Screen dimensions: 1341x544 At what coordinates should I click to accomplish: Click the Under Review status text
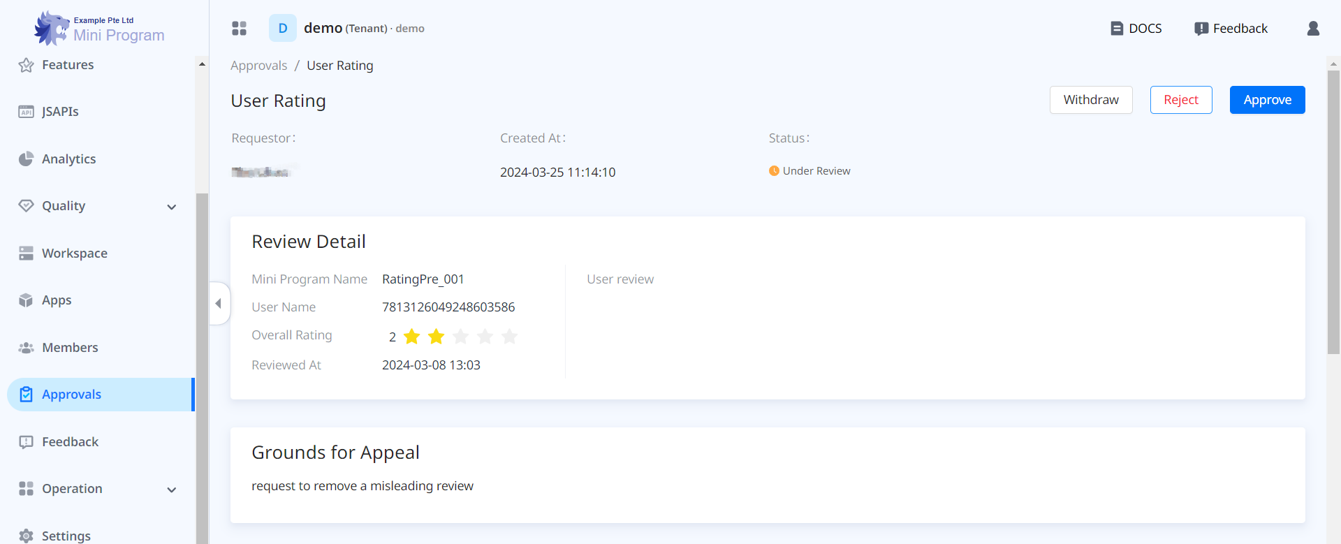[816, 171]
